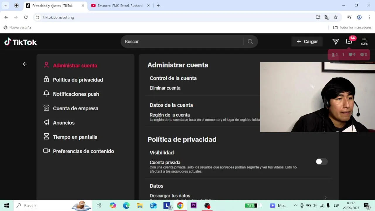Image resolution: width=375 pixels, height=211 pixels.
Task: Click the person icon beside Administrar cuenta
Action: pos(46,65)
